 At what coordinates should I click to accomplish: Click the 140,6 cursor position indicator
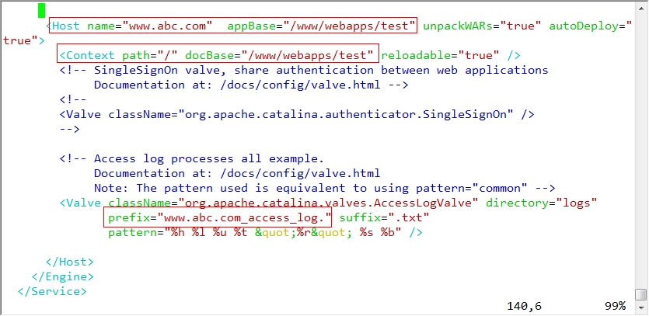click(524, 307)
